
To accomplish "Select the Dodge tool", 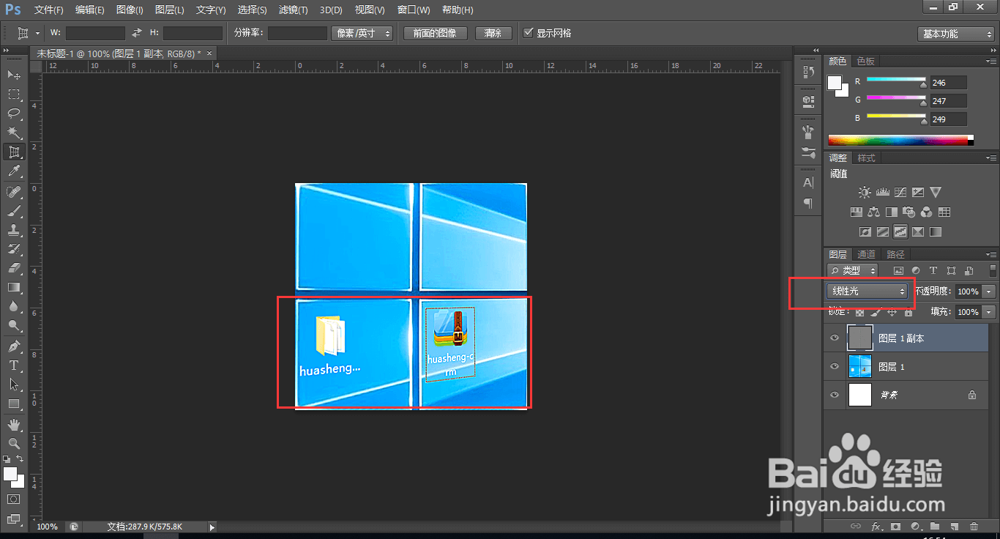I will tap(13, 325).
